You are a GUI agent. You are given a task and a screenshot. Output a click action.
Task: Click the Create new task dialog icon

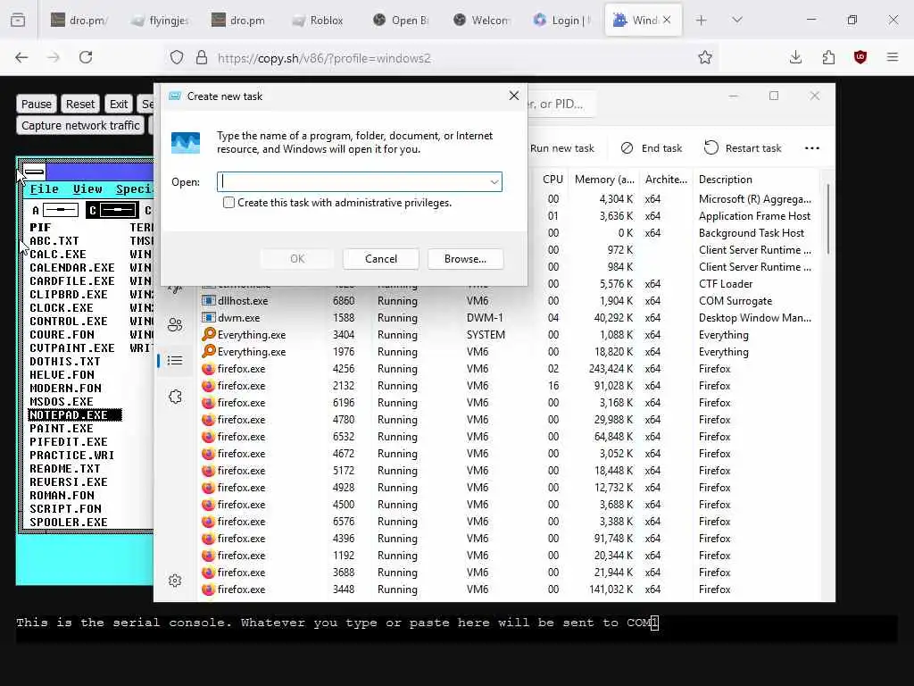(x=186, y=142)
